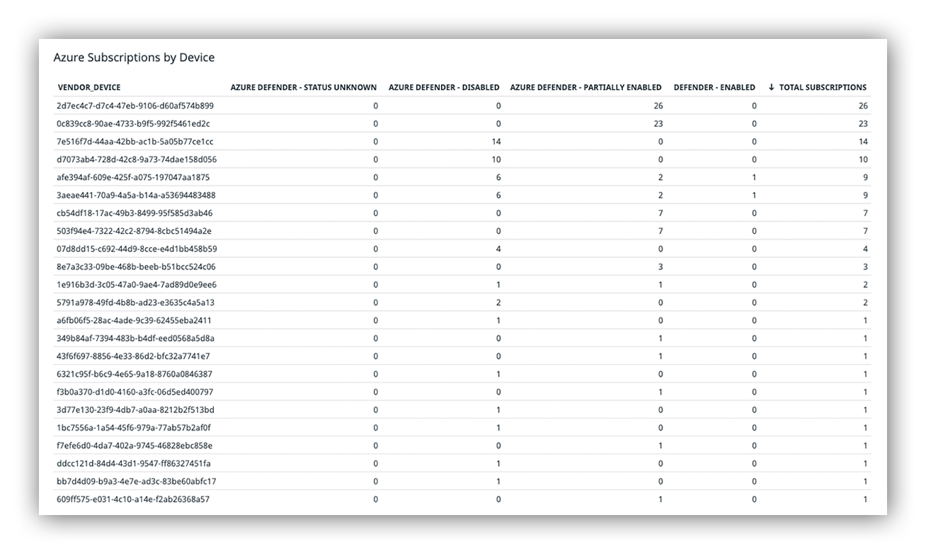Screen dimensions: 926x554
Task: Select device 1e916b3d-3c05-47a0-9ae4-7ad89d0e9ee6
Action: tap(137, 285)
